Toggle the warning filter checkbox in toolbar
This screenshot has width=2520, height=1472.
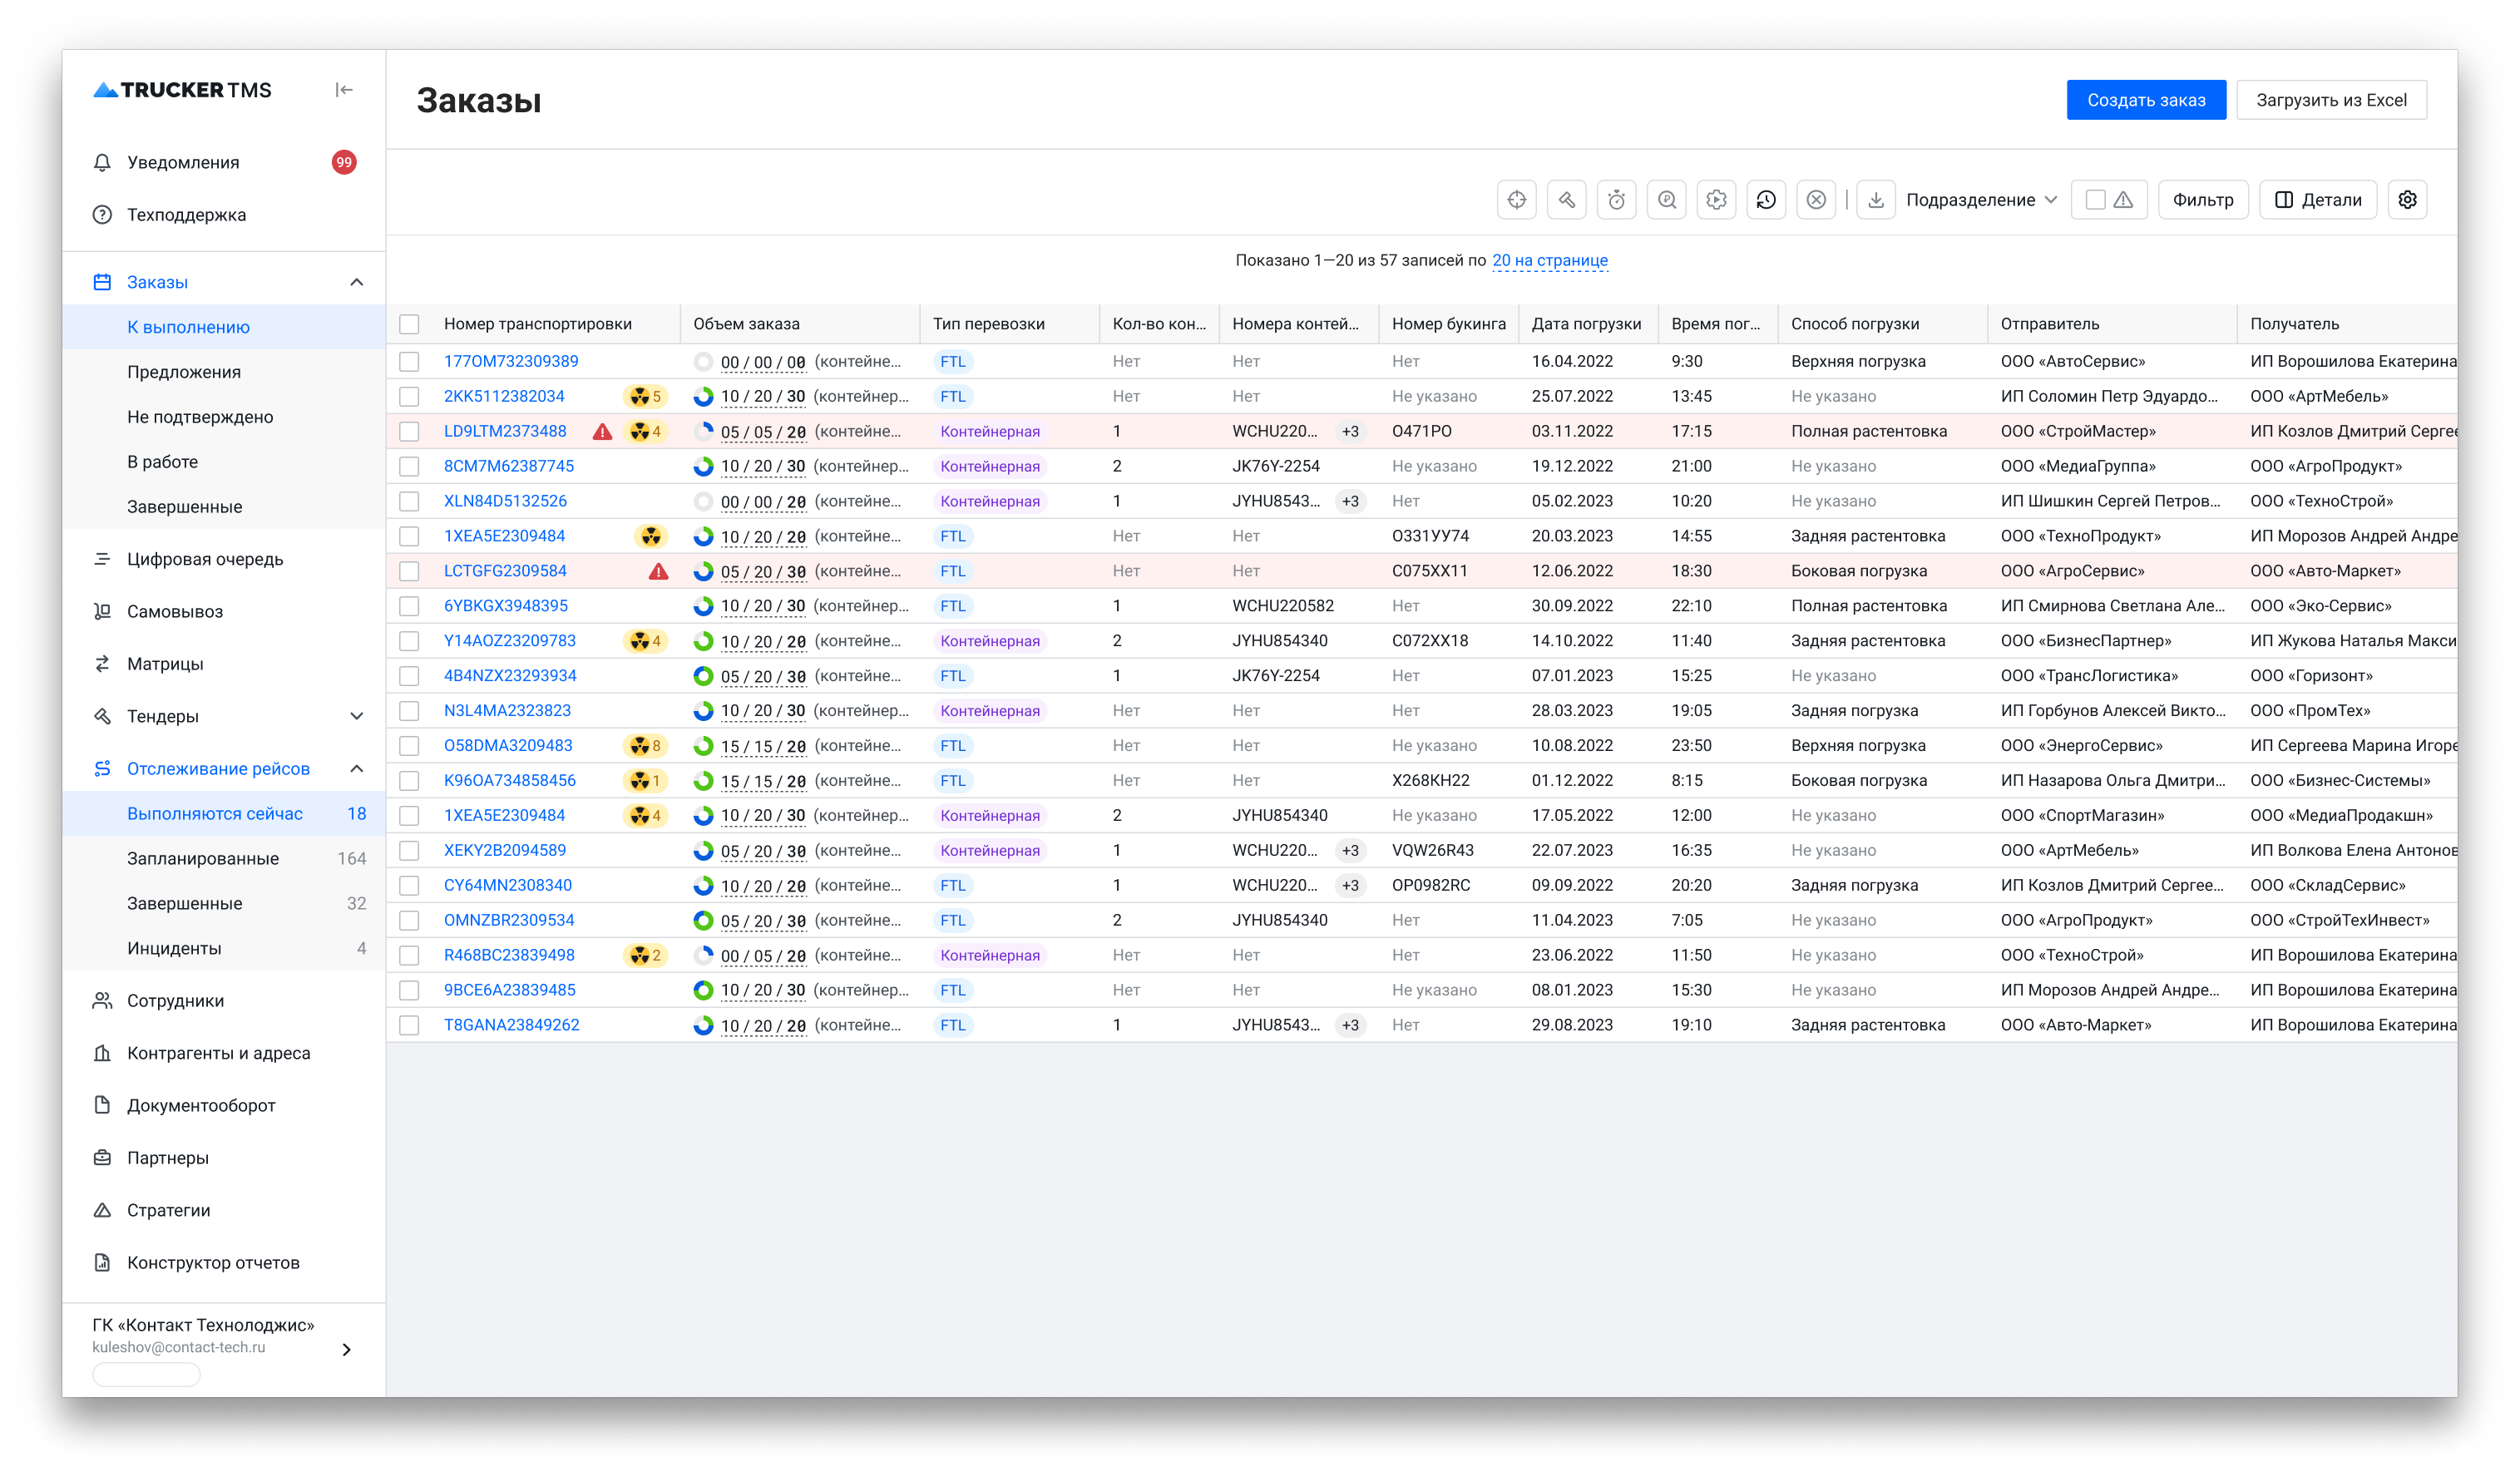2095,200
